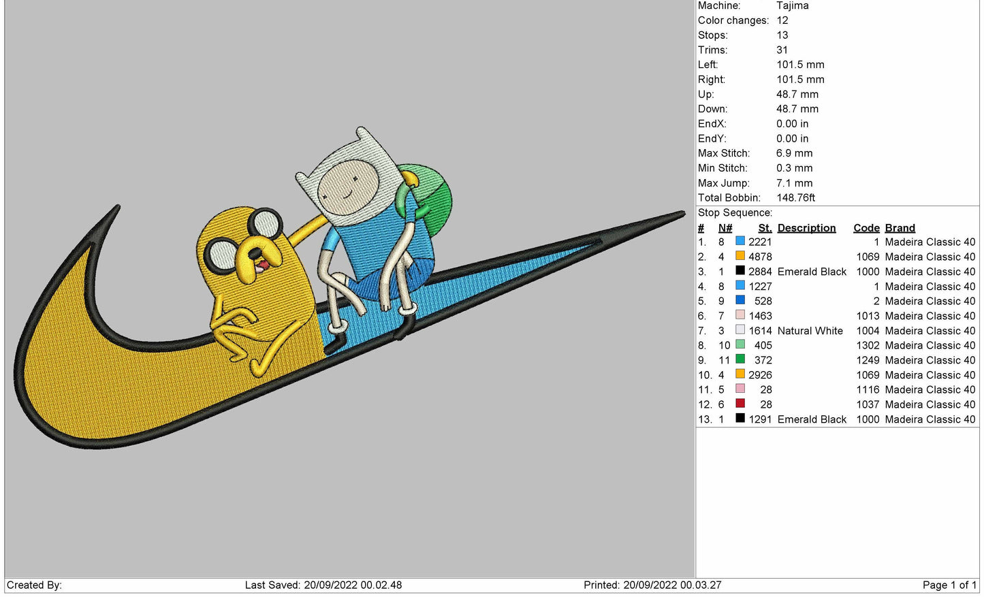The width and height of the screenshot is (984, 597).
Task: Select the Natural White swatch in stop 7
Action: pos(740,329)
